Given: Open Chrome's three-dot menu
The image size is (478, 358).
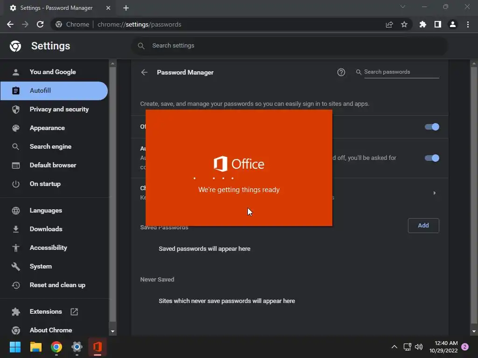Looking at the screenshot, I should 468,24.
